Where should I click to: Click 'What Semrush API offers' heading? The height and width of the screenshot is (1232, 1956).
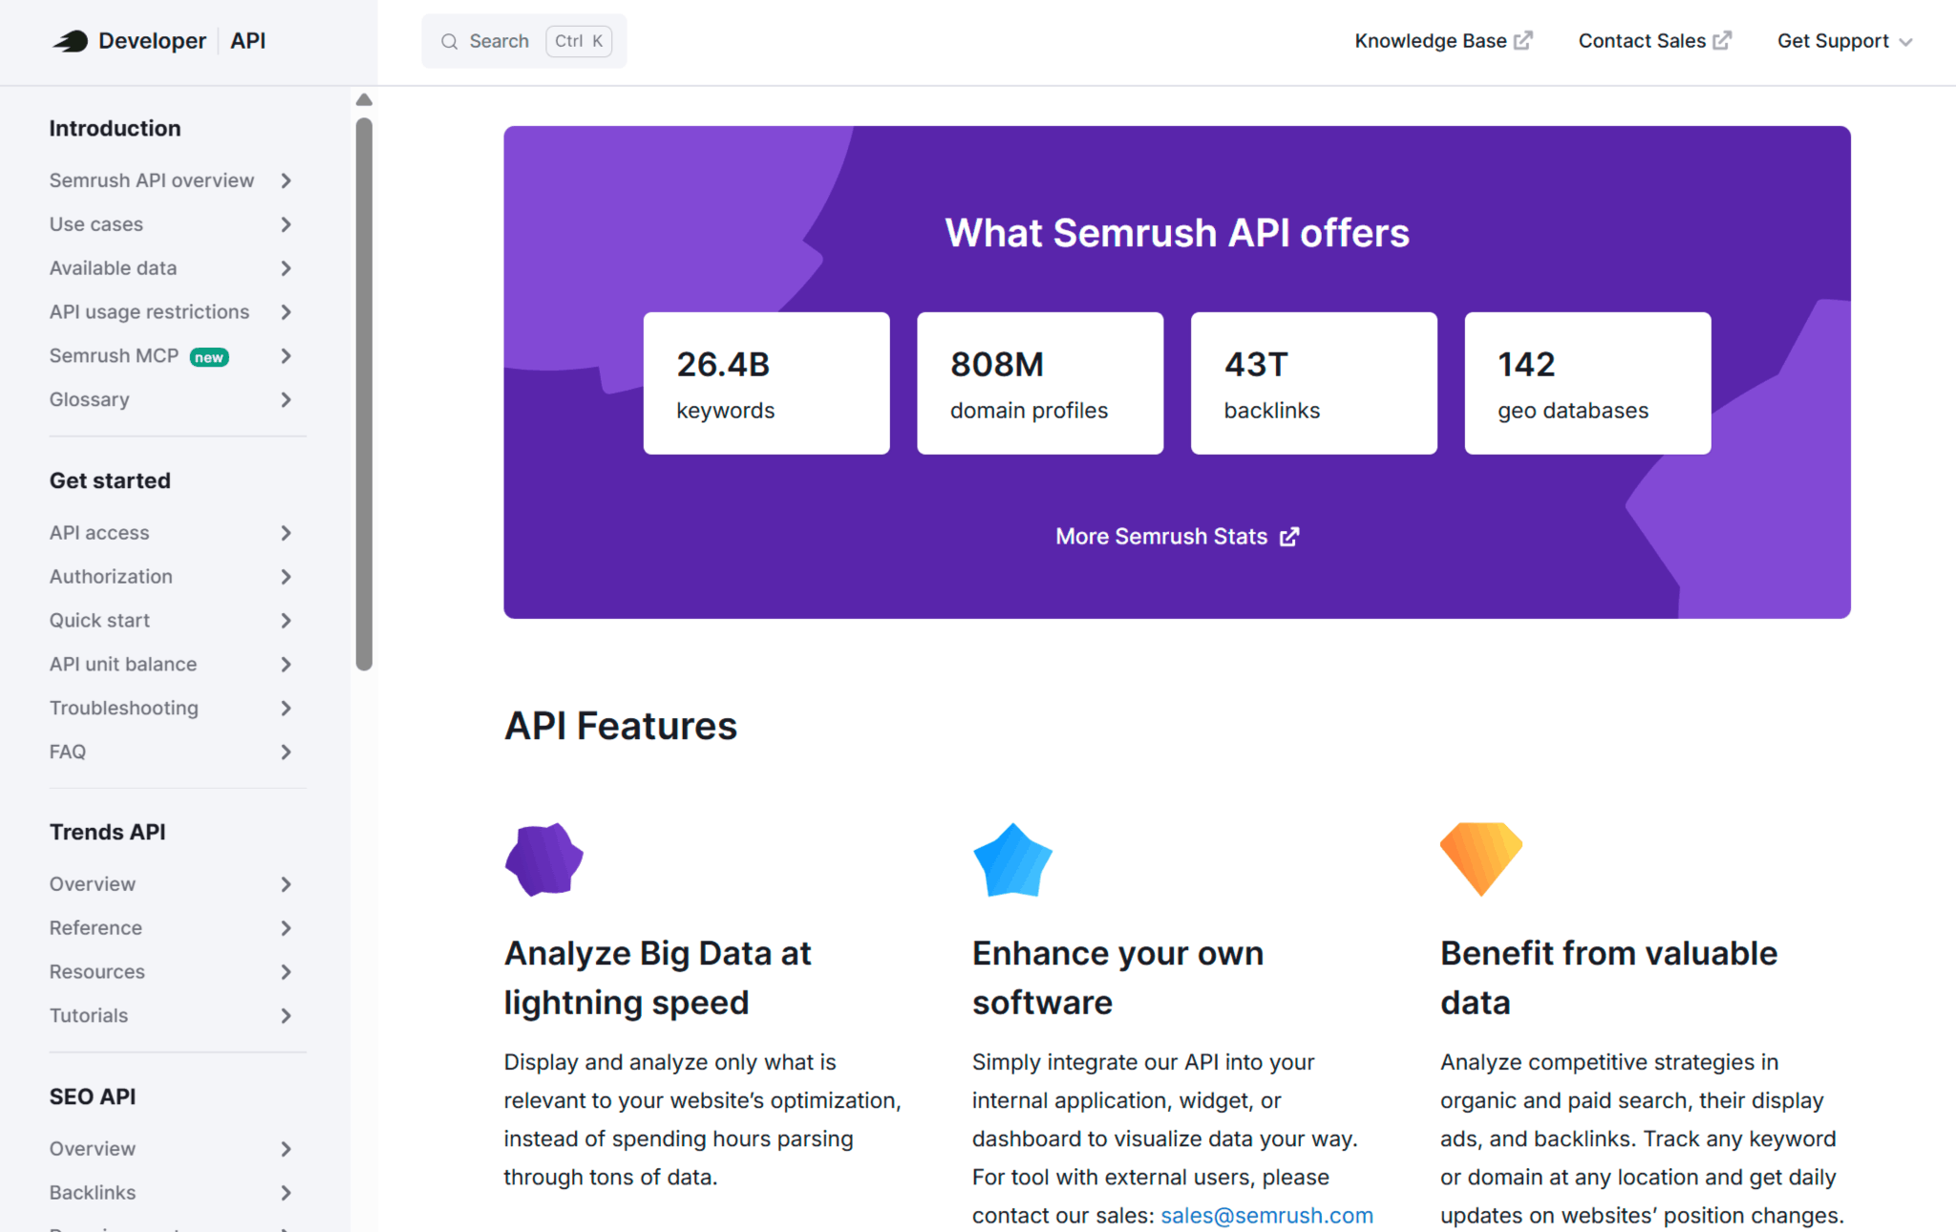pyautogui.click(x=1177, y=233)
